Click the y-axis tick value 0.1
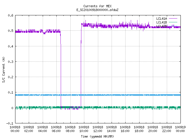Screen dimensions: 186x139 point(10,92)
